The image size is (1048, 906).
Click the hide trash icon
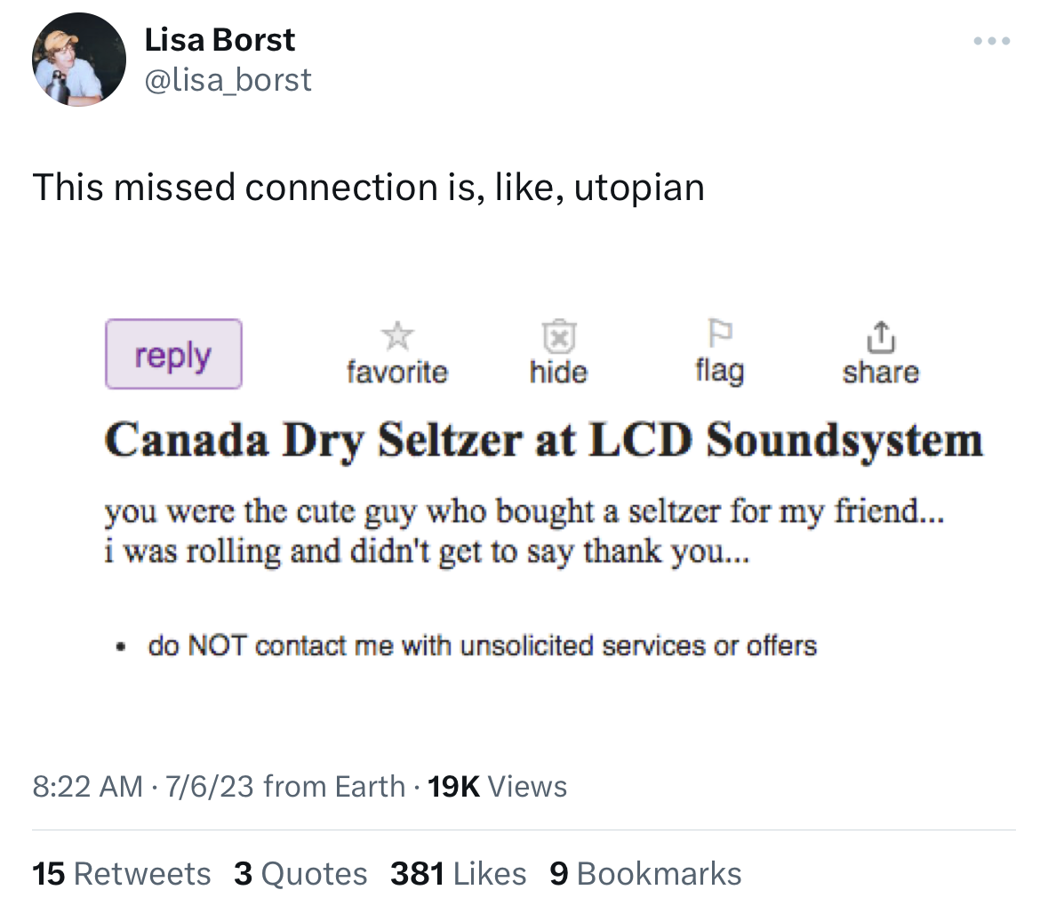(558, 336)
